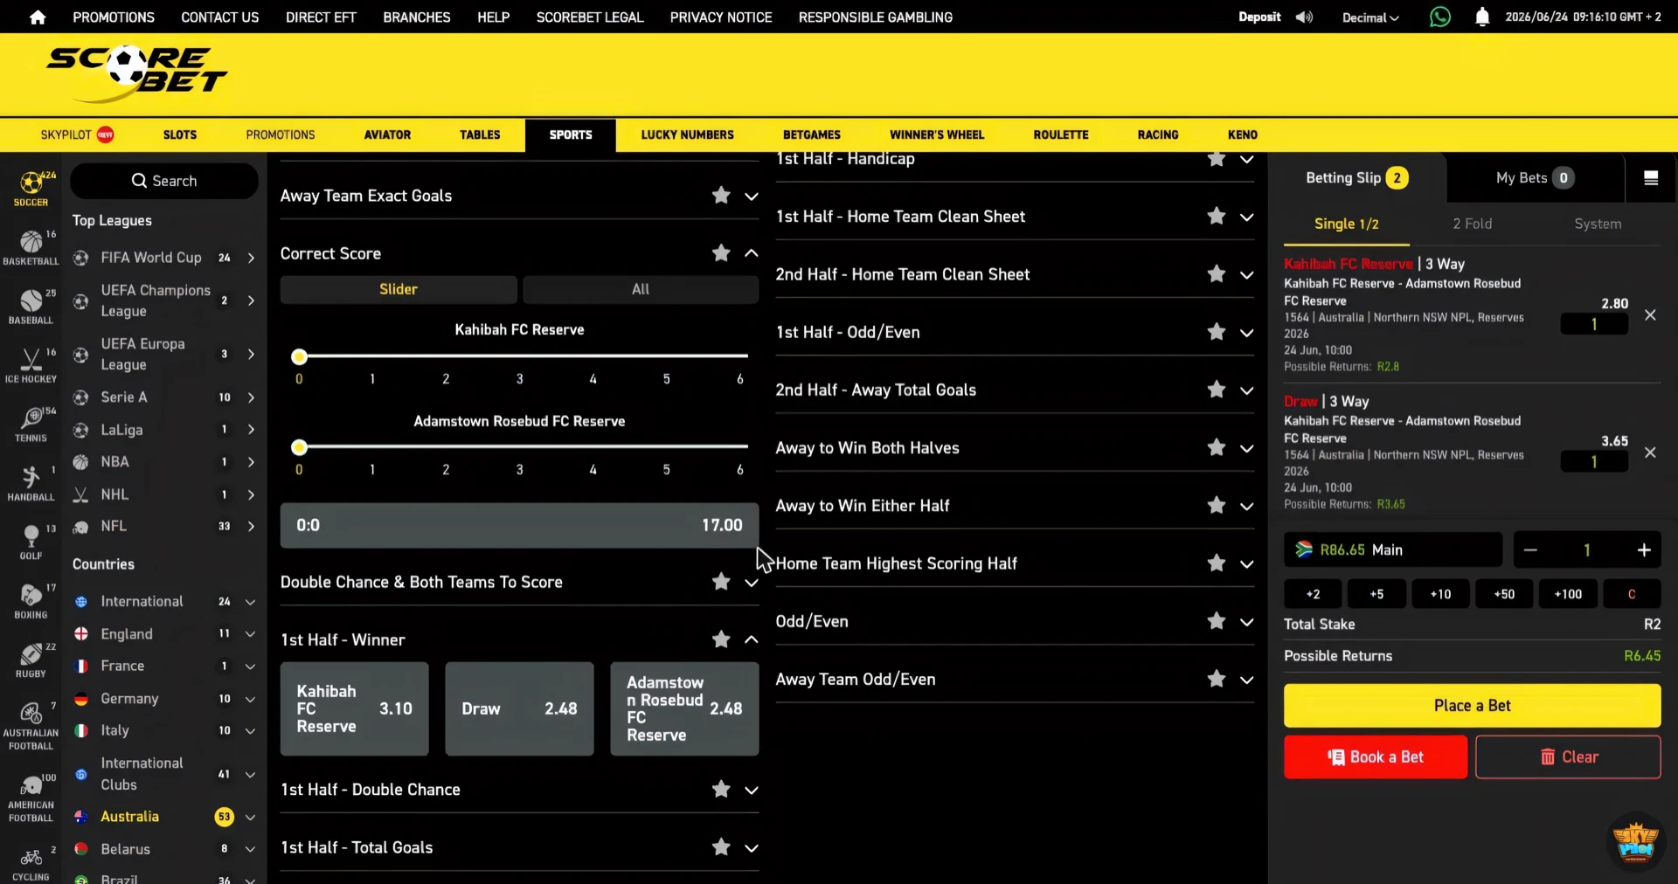Go to the home page icon

[x=38, y=17]
